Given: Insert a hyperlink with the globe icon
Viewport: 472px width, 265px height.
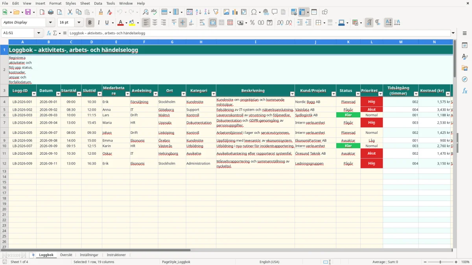Looking at the screenshot, I should click(266, 12).
